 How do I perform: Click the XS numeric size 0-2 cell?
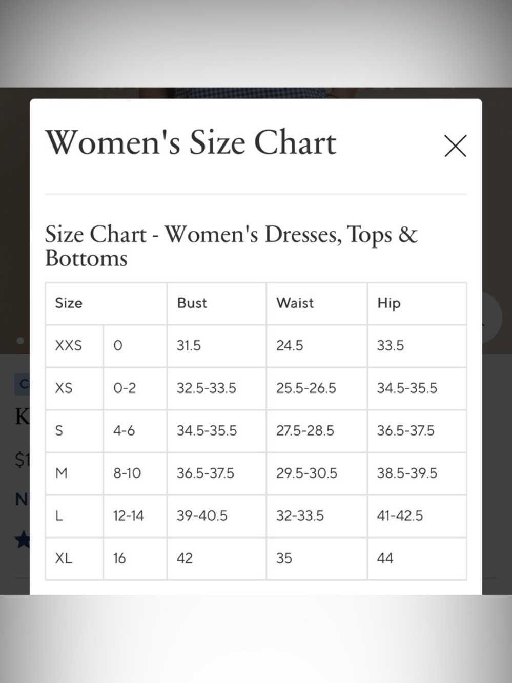point(125,388)
